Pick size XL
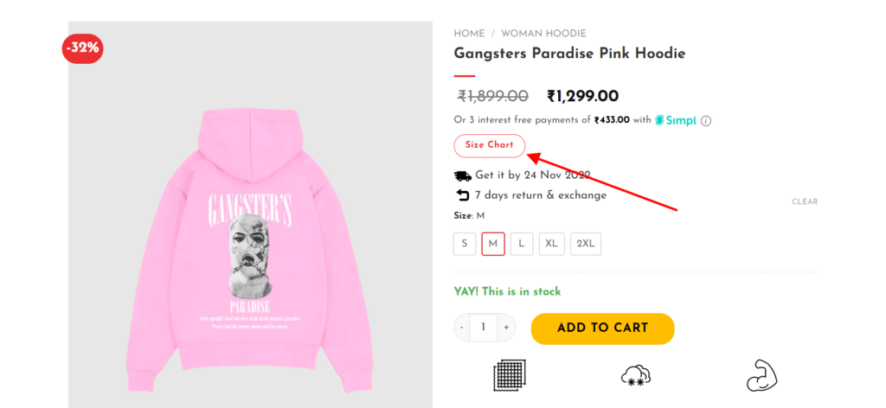Image resolution: width=886 pixels, height=408 pixels. (x=551, y=244)
